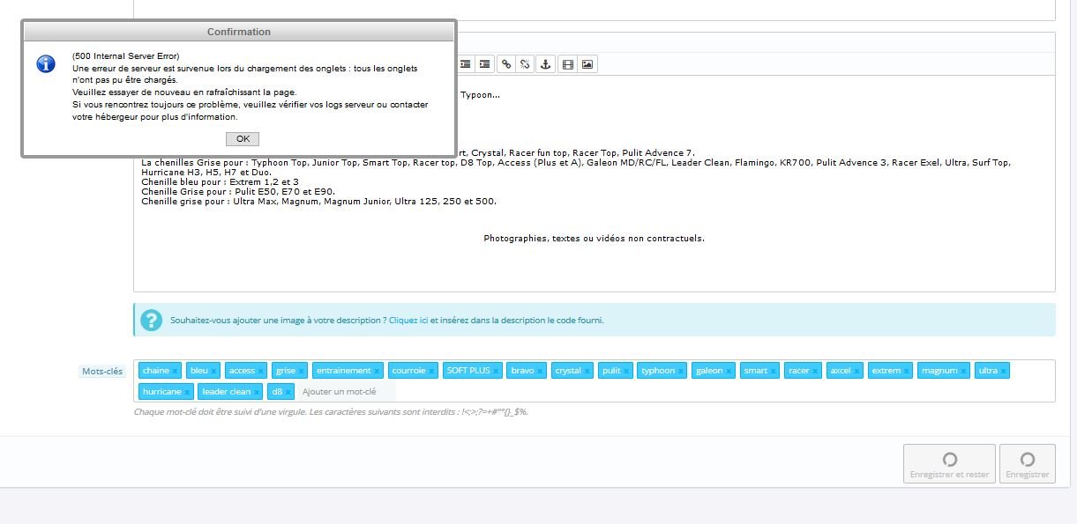1077x524 pixels.
Task: Click the 'Chaque mot-clé doit être suivi' hint
Action: click(331, 411)
